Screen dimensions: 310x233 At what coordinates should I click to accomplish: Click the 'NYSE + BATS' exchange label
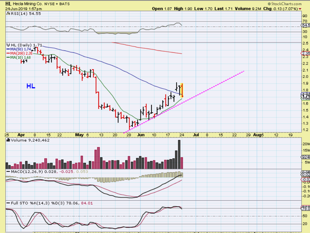pos(57,4)
